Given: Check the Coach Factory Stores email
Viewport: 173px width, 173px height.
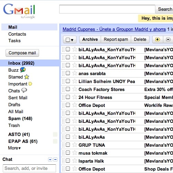Looking at the screenshot, I should (x=68, y=89).
